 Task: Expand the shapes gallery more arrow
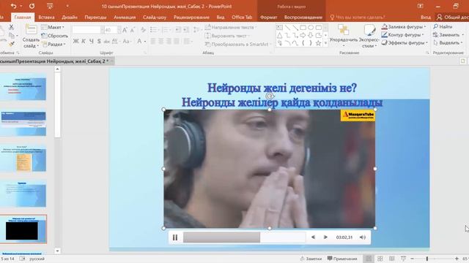pos(325,44)
